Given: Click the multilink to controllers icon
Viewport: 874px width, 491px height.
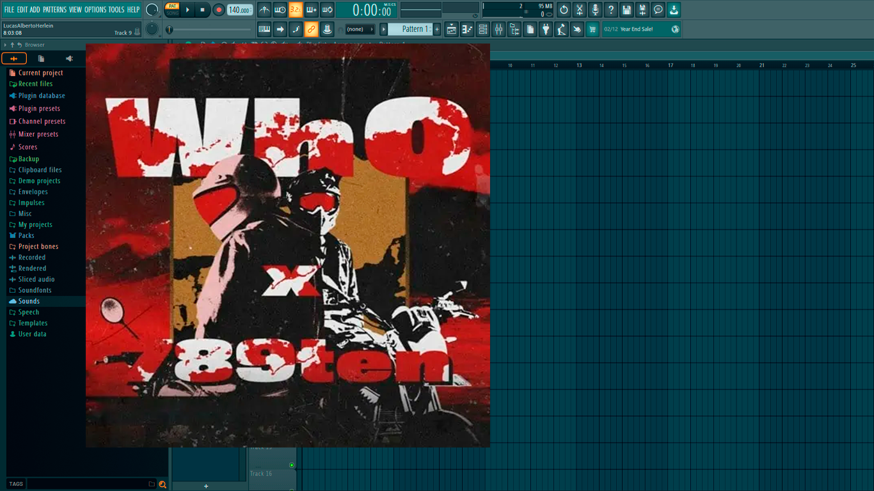Looking at the screenshot, I should click(x=327, y=29).
